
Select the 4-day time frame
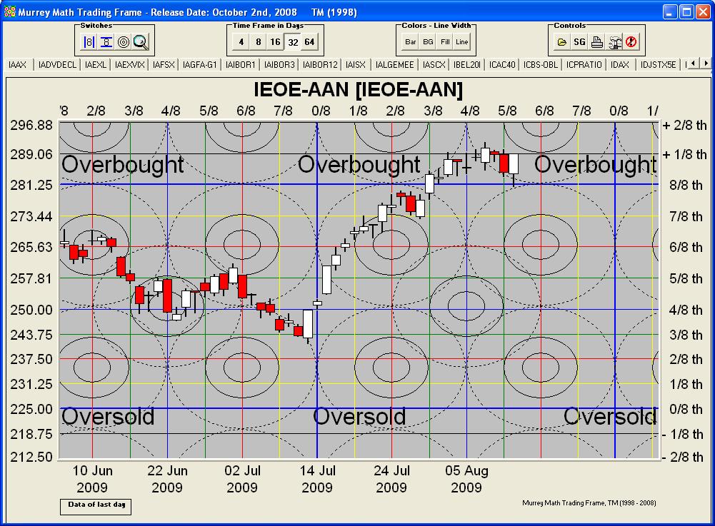point(241,42)
